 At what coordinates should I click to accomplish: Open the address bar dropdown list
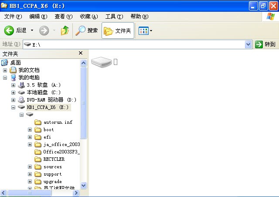248,44
